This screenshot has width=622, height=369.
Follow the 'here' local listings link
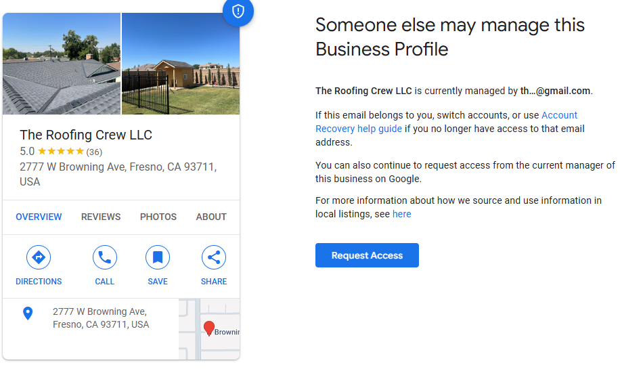point(401,214)
